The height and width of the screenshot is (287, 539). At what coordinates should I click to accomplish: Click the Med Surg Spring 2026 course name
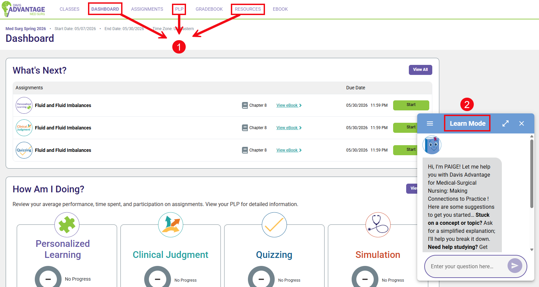[26, 29]
